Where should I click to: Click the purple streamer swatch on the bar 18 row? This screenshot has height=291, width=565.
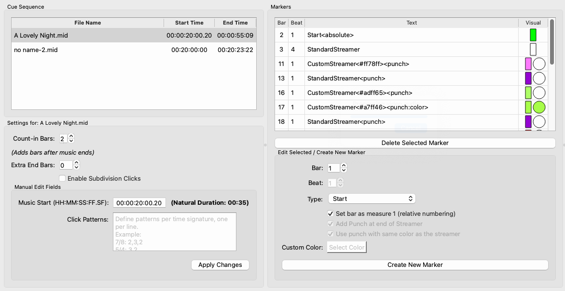pyautogui.click(x=528, y=121)
